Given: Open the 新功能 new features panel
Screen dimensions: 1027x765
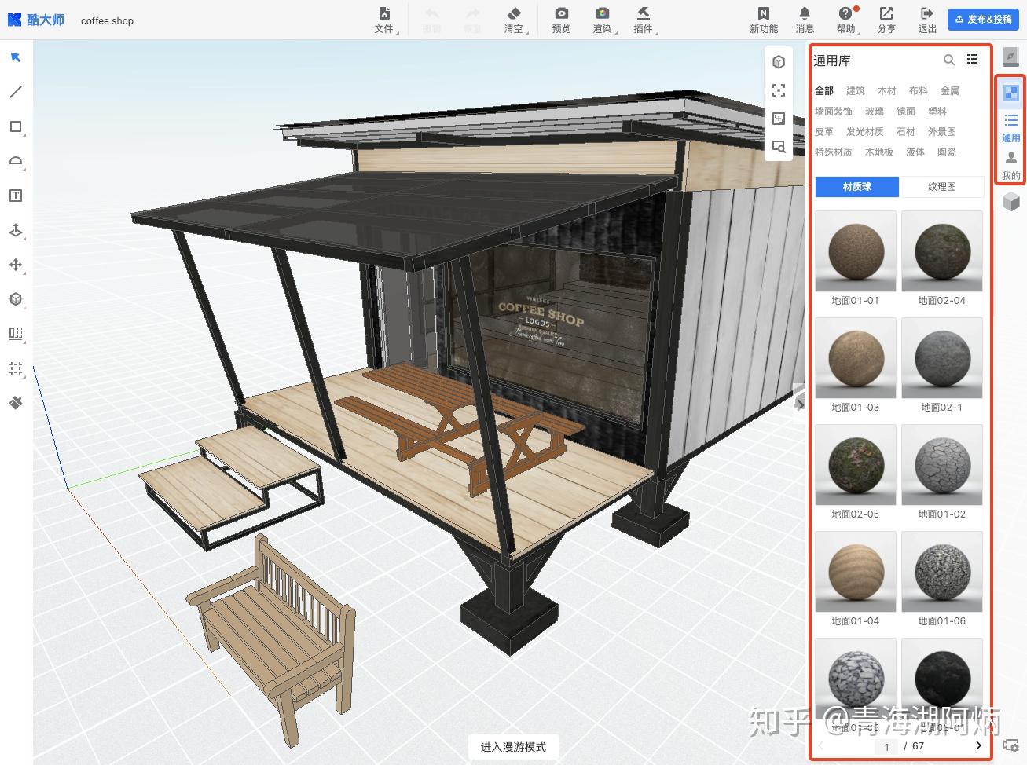Looking at the screenshot, I should (x=764, y=20).
